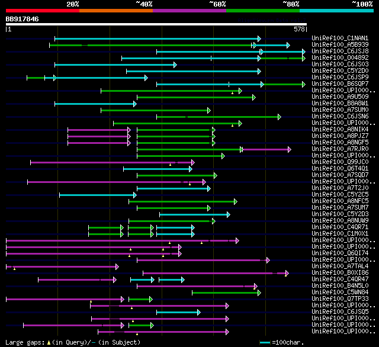Select UniRef100_Q7TP33 hit name

[340, 299]
